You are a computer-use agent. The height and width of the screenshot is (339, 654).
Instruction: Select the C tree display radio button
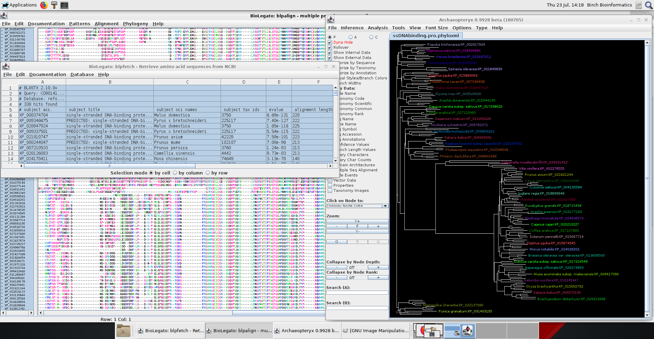click(371, 37)
